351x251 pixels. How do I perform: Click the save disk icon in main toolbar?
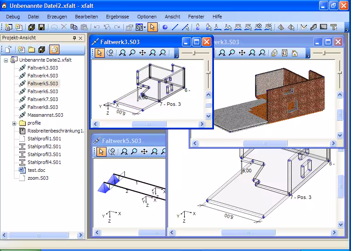click(41, 27)
